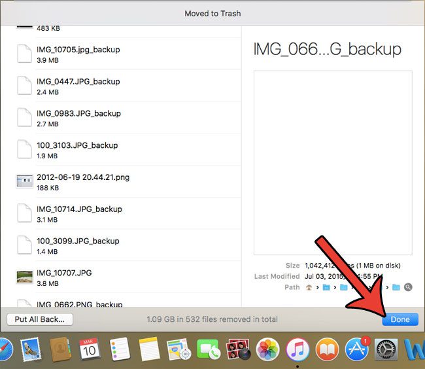Open System Preferences from the Dock
425x369 pixels.
[x=386, y=349]
